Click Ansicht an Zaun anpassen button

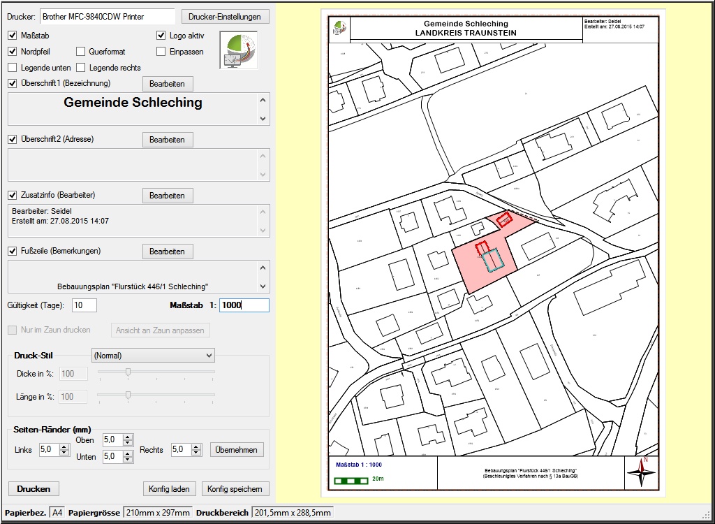click(x=160, y=330)
